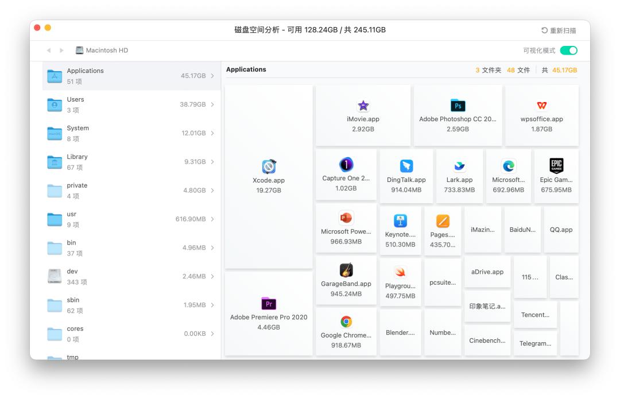Screen dimensions: 620x399
Task: Click the 3 文件夹 folder count
Action: pyautogui.click(x=489, y=70)
